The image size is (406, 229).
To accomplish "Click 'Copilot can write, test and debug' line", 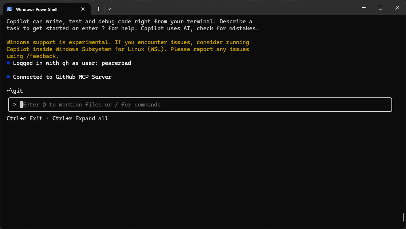I will [x=129, y=22].
